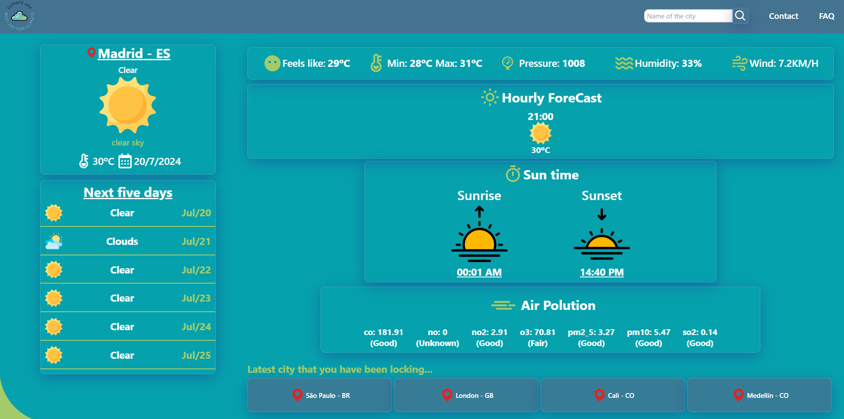This screenshot has height=419, width=844.
Task: Select the Contact menu item
Action: click(x=783, y=16)
